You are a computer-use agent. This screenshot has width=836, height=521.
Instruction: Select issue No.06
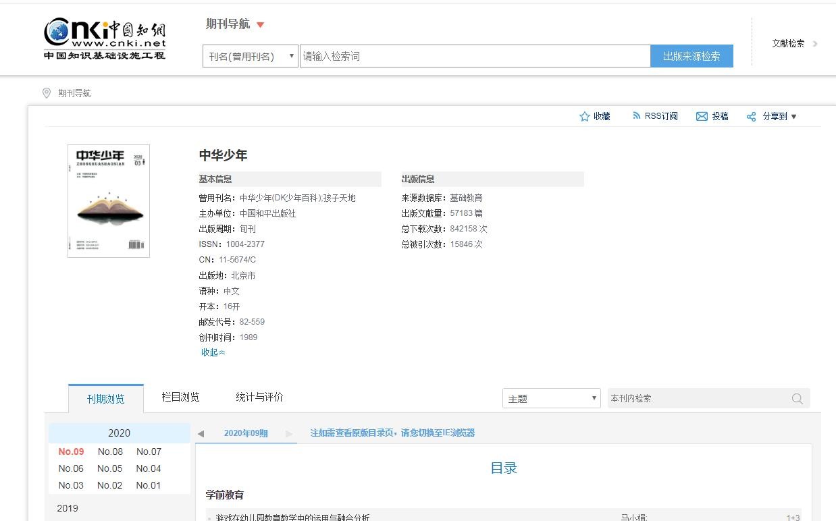click(71, 468)
